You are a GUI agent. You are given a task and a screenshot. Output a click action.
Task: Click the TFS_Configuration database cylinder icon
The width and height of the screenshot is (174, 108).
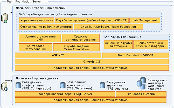click(x=18, y=85)
